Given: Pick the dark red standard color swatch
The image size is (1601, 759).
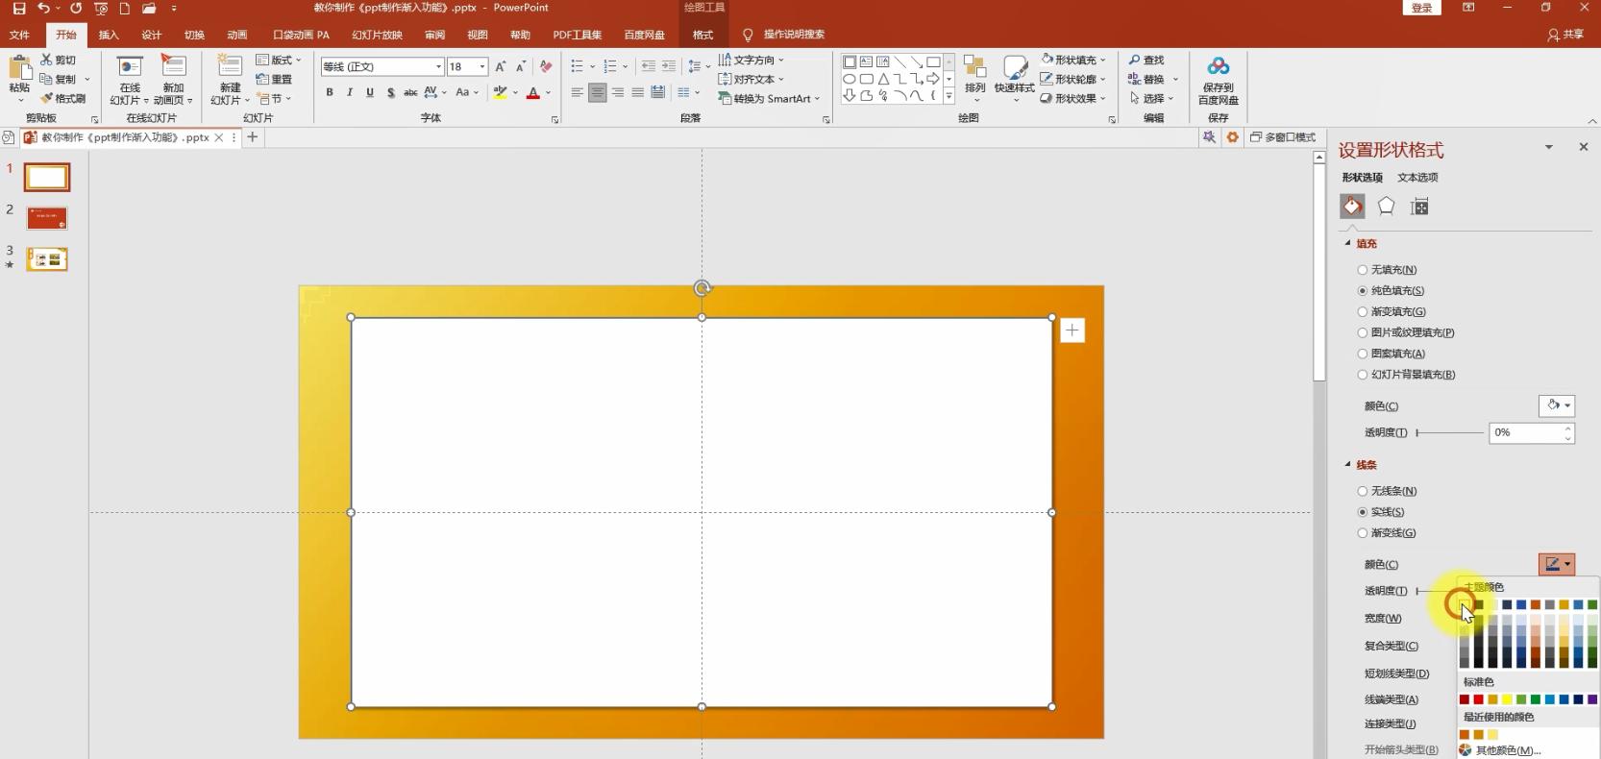Looking at the screenshot, I should coord(1465,699).
